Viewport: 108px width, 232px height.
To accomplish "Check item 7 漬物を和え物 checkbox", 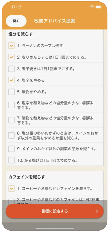I will pyautogui.click(x=11, y=120).
